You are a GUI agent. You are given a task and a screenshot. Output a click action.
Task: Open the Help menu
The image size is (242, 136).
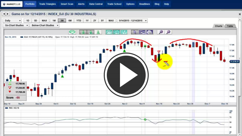pyautogui.click(x=167, y=4)
